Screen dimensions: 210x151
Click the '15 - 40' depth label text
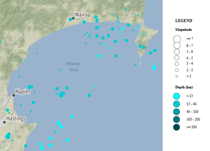coord(192,104)
